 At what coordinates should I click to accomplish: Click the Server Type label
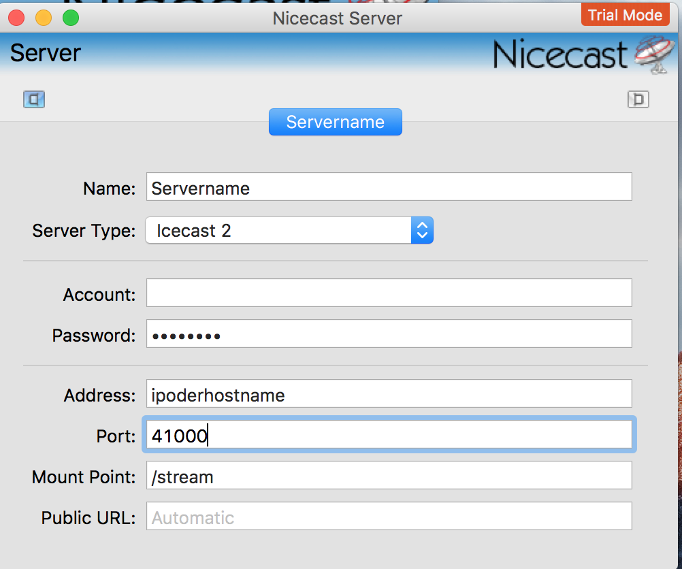(84, 231)
